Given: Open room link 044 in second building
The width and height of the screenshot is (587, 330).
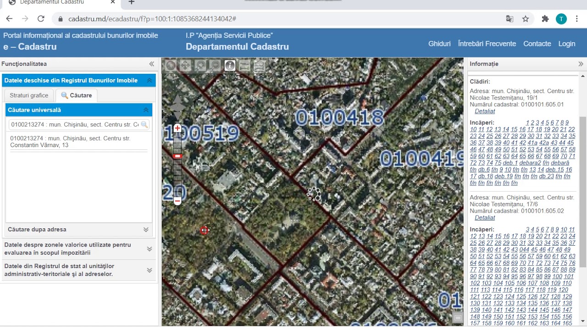Looking at the screenshot, I should pyautogui.click(x=525, y=250).
